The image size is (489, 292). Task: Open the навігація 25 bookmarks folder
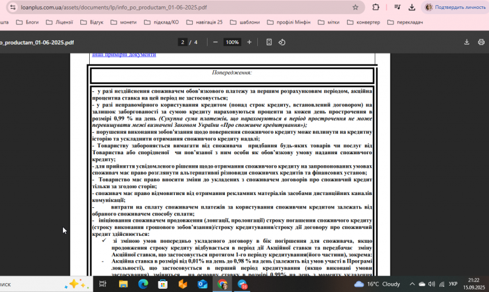tap(204, 22)
